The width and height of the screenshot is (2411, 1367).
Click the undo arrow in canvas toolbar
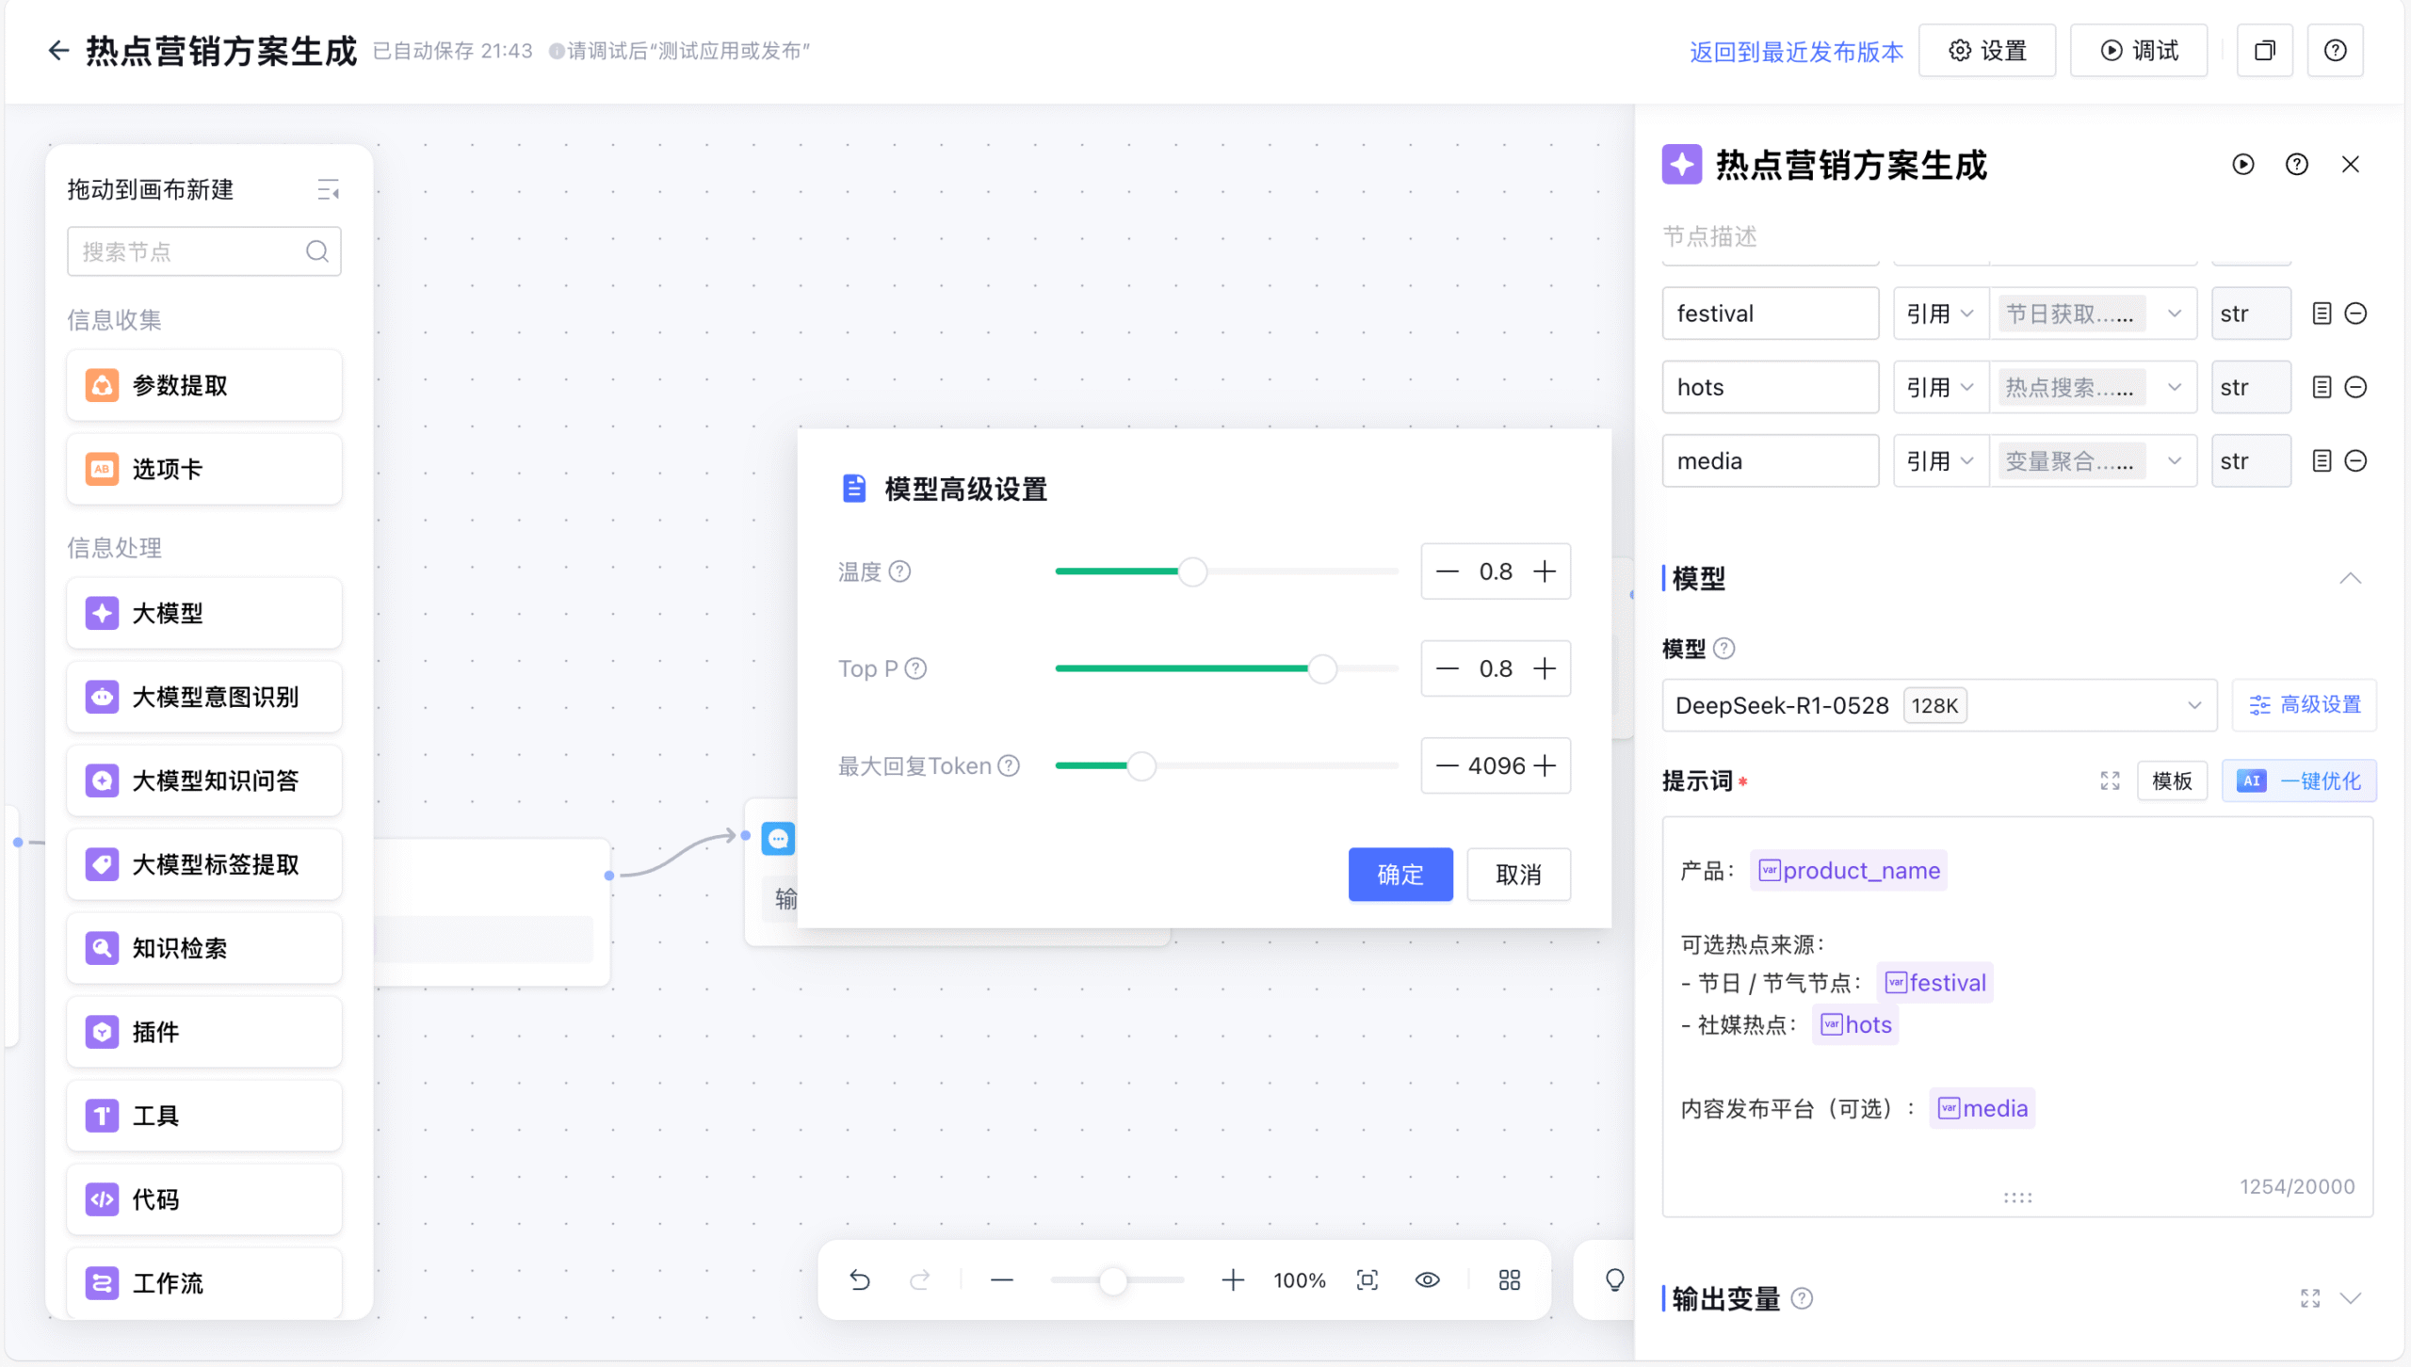[859, 1279]
